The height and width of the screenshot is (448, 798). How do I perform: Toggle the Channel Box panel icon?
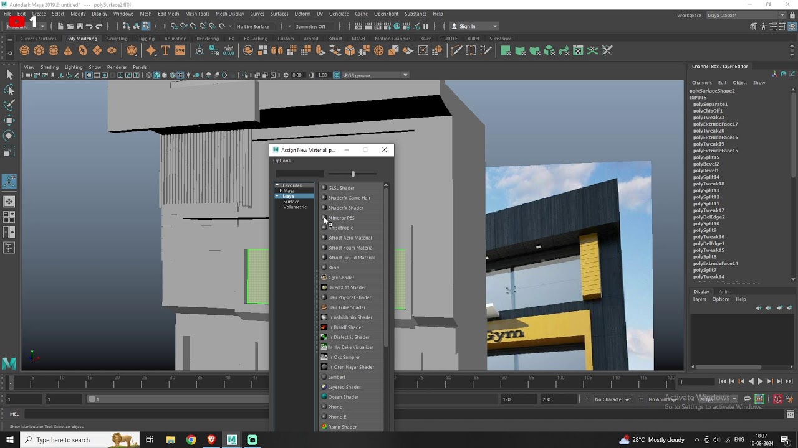(791, 27)
